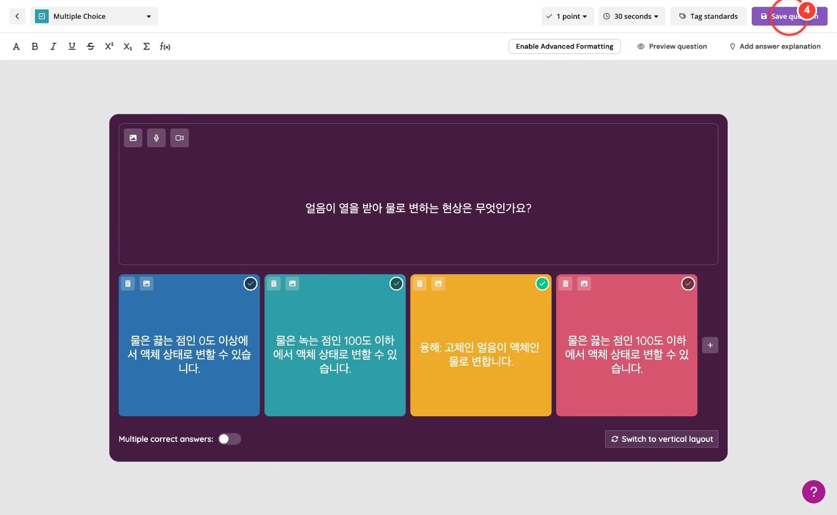
Task: Click Tag standards button
Action: point(708,16)
